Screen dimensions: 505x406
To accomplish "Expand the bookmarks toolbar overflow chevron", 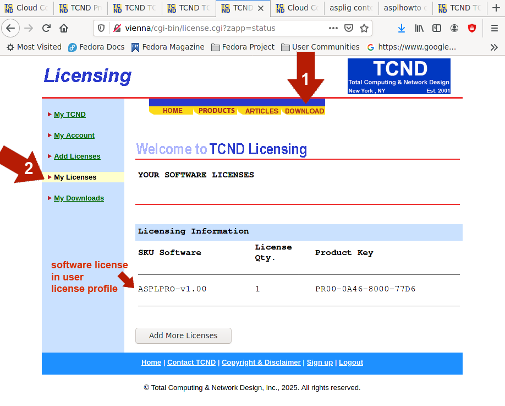I will (494, 47).
